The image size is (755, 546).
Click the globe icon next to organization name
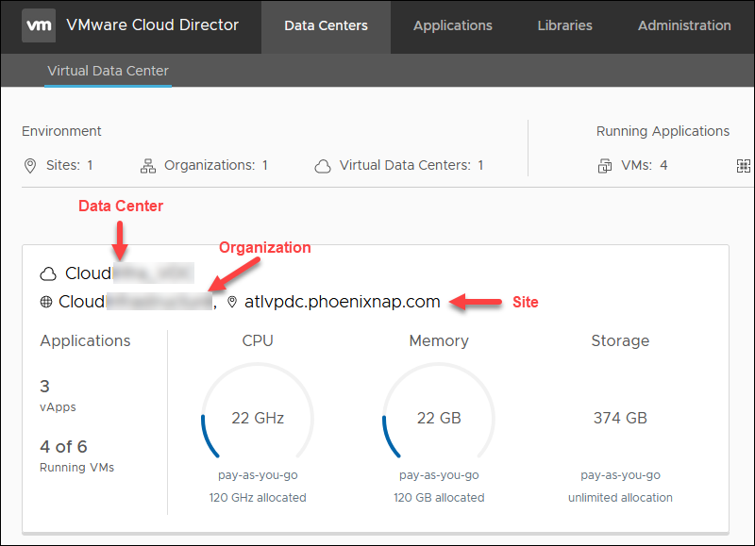(x=46, y=302)
